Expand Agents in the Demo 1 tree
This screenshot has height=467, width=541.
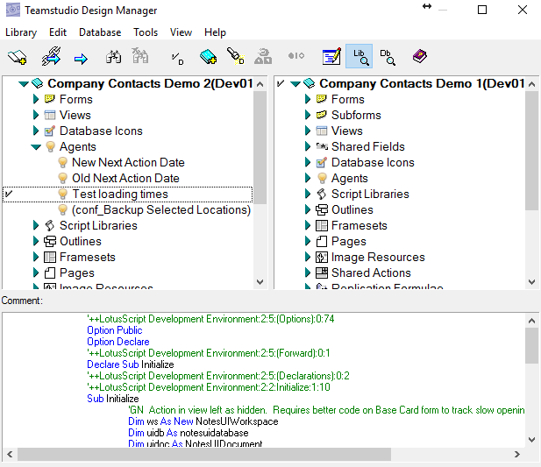[308, 178]
